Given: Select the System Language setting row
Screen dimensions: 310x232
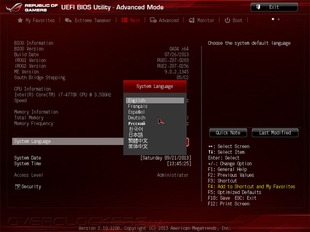Looking at the screenshot, I should [68, 141].
